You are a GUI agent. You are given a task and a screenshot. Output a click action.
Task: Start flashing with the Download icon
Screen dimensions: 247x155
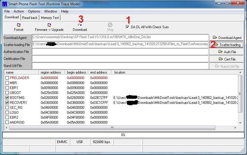(x=80, y=25)
